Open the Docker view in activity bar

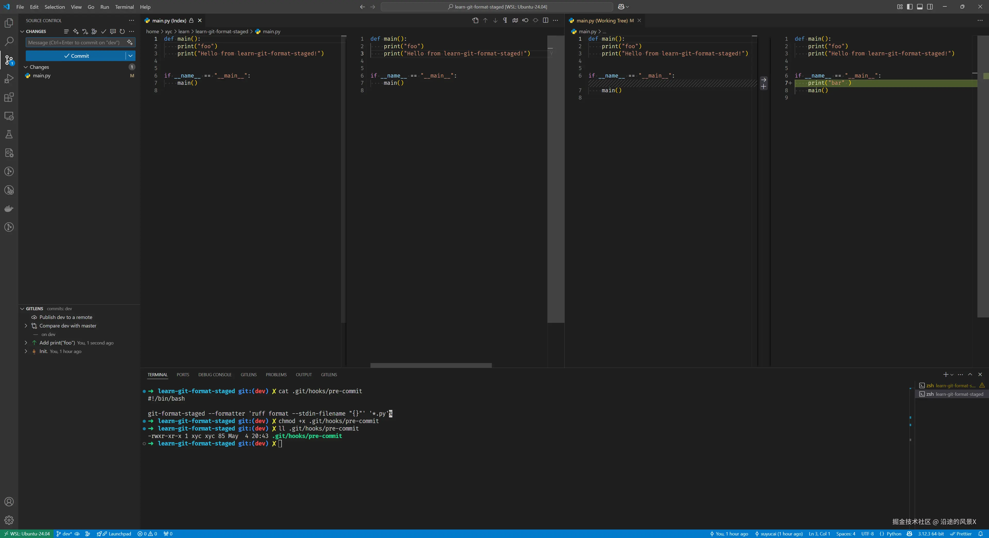pyautogui.click(x=9, y=208)
